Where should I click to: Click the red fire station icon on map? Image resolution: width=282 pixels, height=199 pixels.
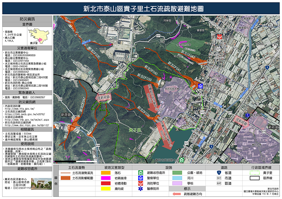click(x=219, y=37)
